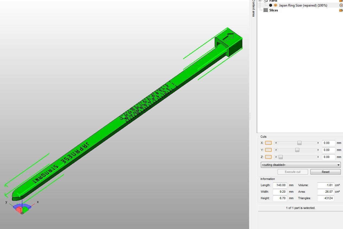Click the panel splitter handle beside viewport

(250, 117)
